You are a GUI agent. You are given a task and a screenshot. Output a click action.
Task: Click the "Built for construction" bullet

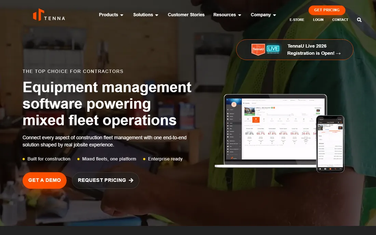pos(49,159)
